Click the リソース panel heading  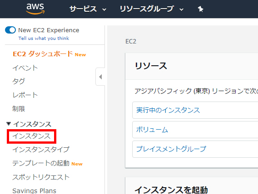click(x=151, y=66)
